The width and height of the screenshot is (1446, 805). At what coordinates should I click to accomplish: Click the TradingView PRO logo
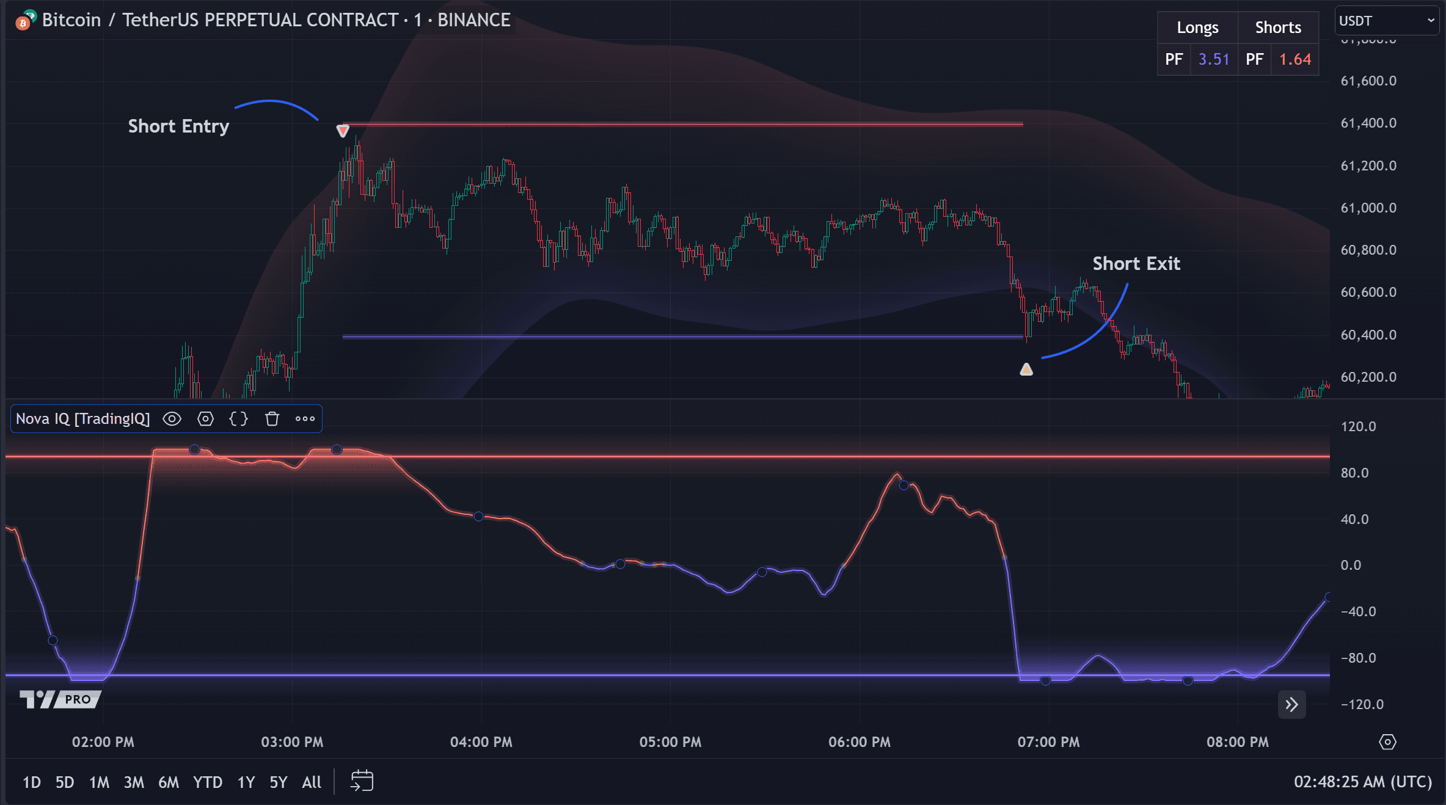[x=60, y=699]
